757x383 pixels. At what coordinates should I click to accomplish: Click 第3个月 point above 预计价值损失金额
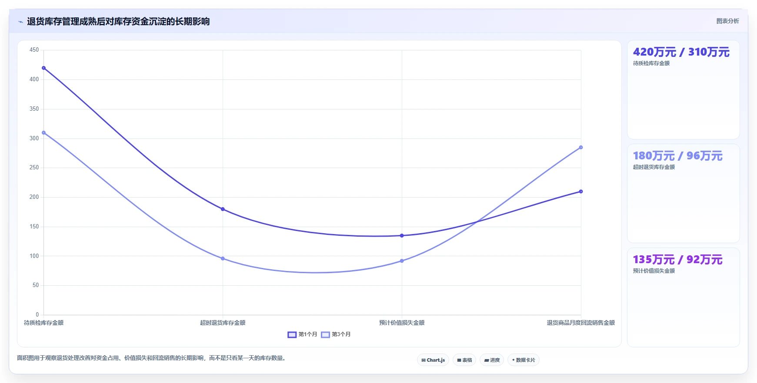[402, 261]
